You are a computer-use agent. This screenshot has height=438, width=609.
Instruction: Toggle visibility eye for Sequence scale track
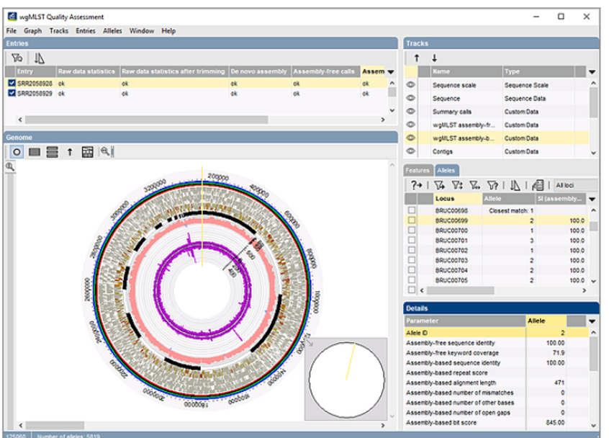pyautogui.click(x=410, y=85)
